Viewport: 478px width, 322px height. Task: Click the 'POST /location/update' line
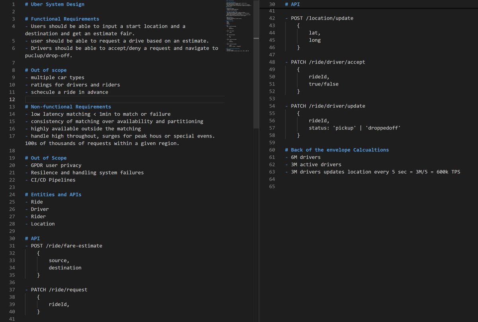pos(319,18)
